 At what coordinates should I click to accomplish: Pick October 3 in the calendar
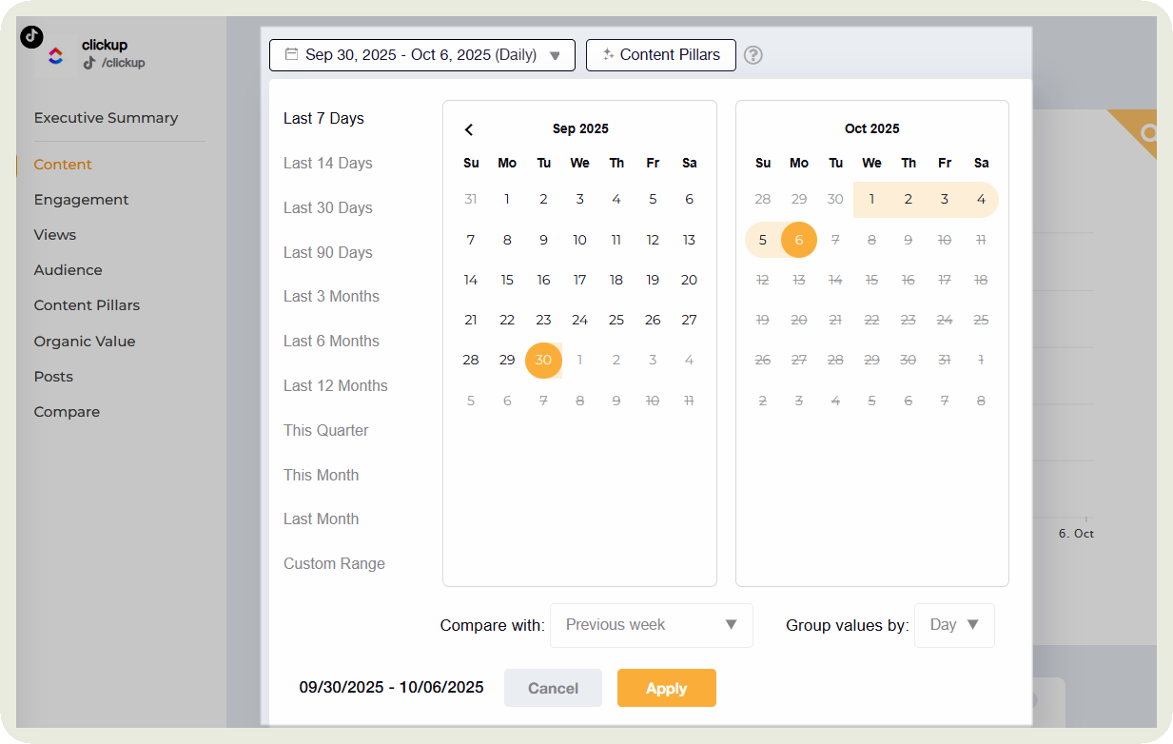tap(945, 200)
